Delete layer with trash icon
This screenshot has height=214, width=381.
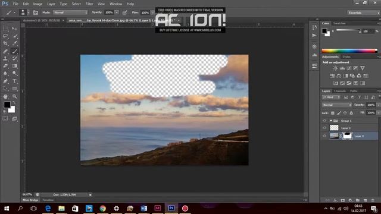click(373, 200)
